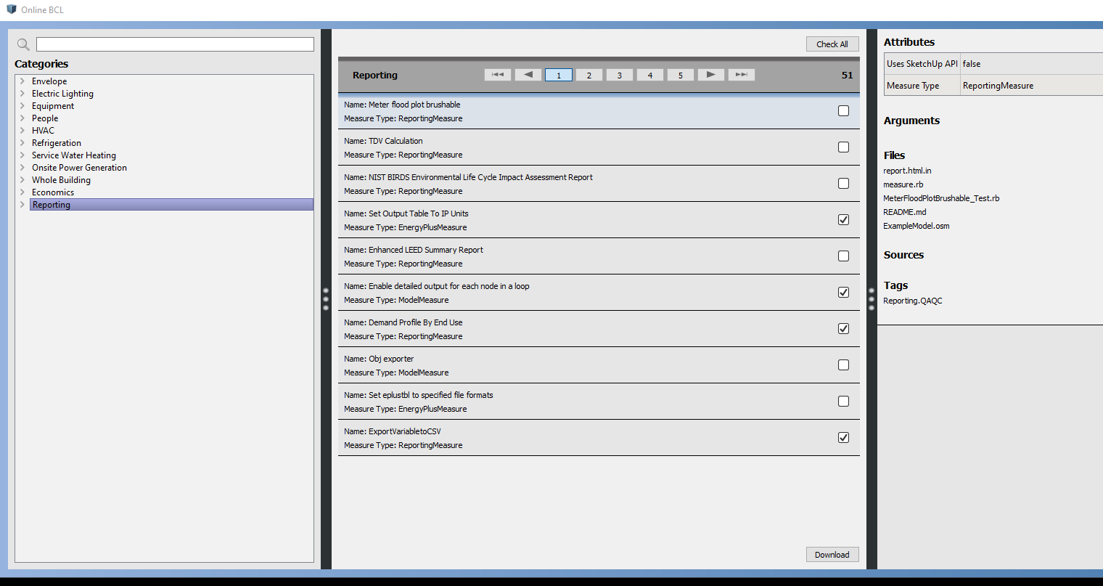The image size is (1103, 586).
Task: Go to first page of results
Action: 498,75
